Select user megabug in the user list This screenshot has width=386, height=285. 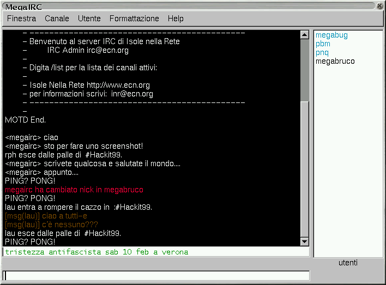(x=331, y=35)
